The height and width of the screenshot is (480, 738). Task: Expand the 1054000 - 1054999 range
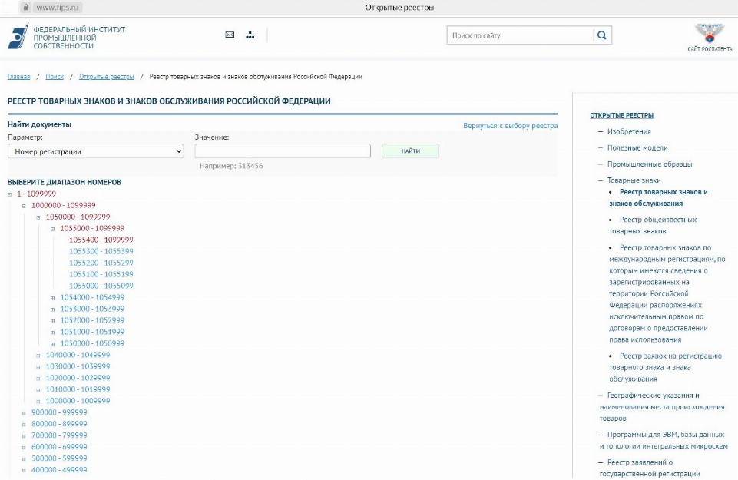pyautogui.click(x=53, y=297)
